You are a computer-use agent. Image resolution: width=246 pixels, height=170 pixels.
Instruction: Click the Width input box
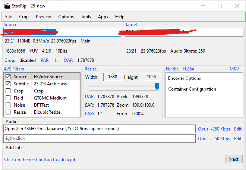[x=113, y=77]
